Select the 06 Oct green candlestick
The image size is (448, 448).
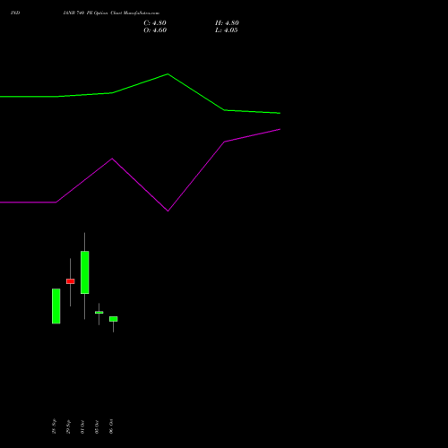[114, 319]
